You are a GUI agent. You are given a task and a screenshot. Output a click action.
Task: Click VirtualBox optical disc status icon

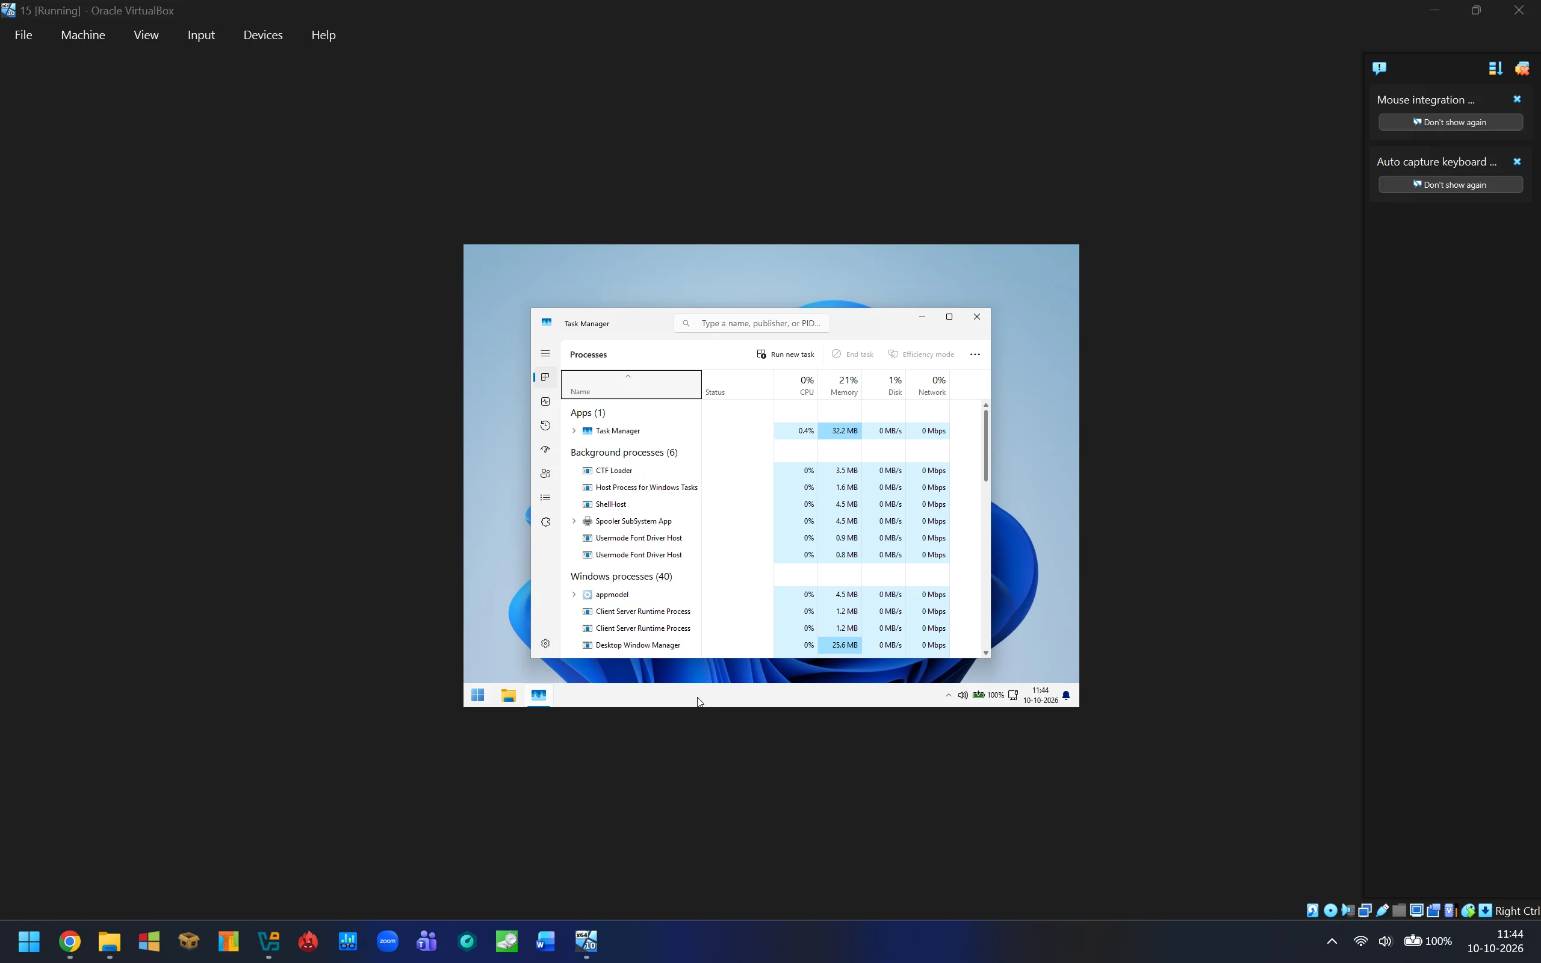[1330, 911]
